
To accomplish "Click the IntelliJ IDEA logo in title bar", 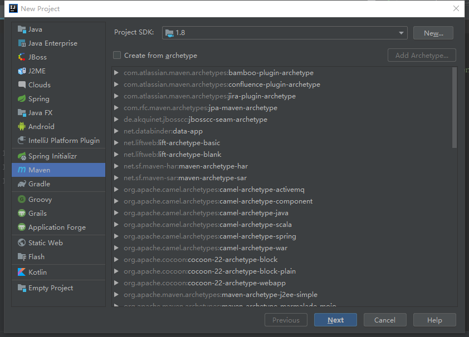I will tap(13, 8).
